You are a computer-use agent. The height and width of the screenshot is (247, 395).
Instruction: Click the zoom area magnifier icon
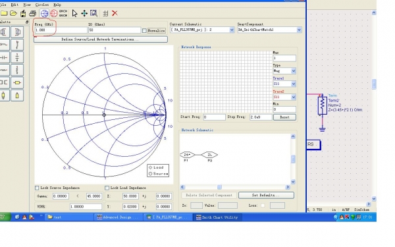tap(93, 13)
